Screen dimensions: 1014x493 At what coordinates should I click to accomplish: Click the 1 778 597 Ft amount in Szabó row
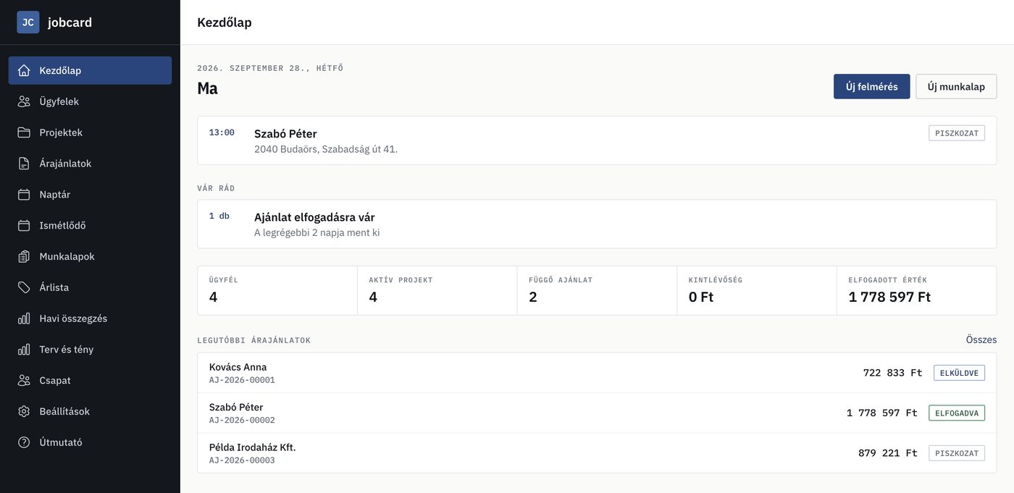[882, 413]
